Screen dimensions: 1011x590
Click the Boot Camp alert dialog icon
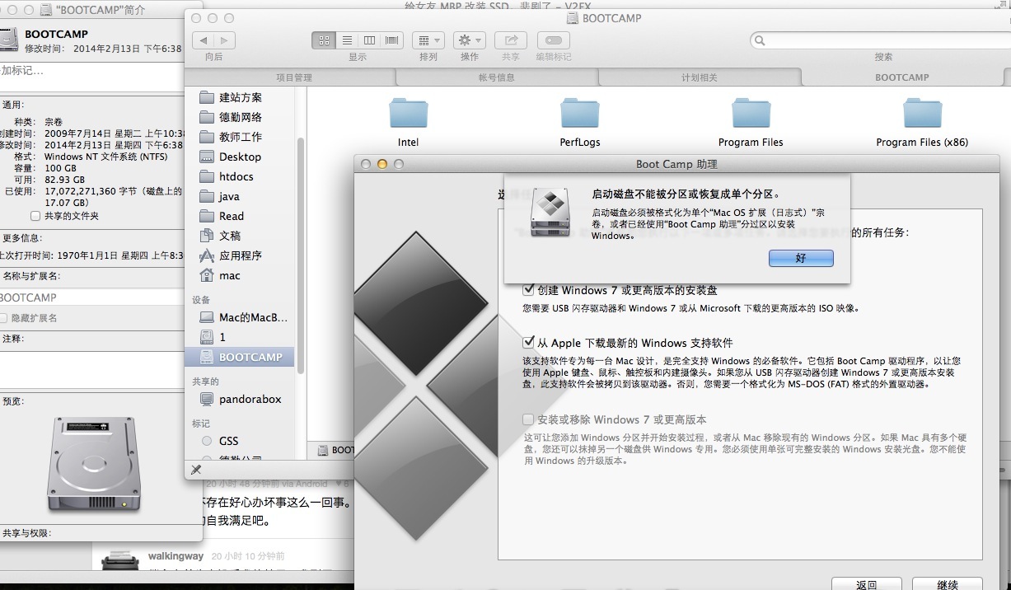[549, 211]
